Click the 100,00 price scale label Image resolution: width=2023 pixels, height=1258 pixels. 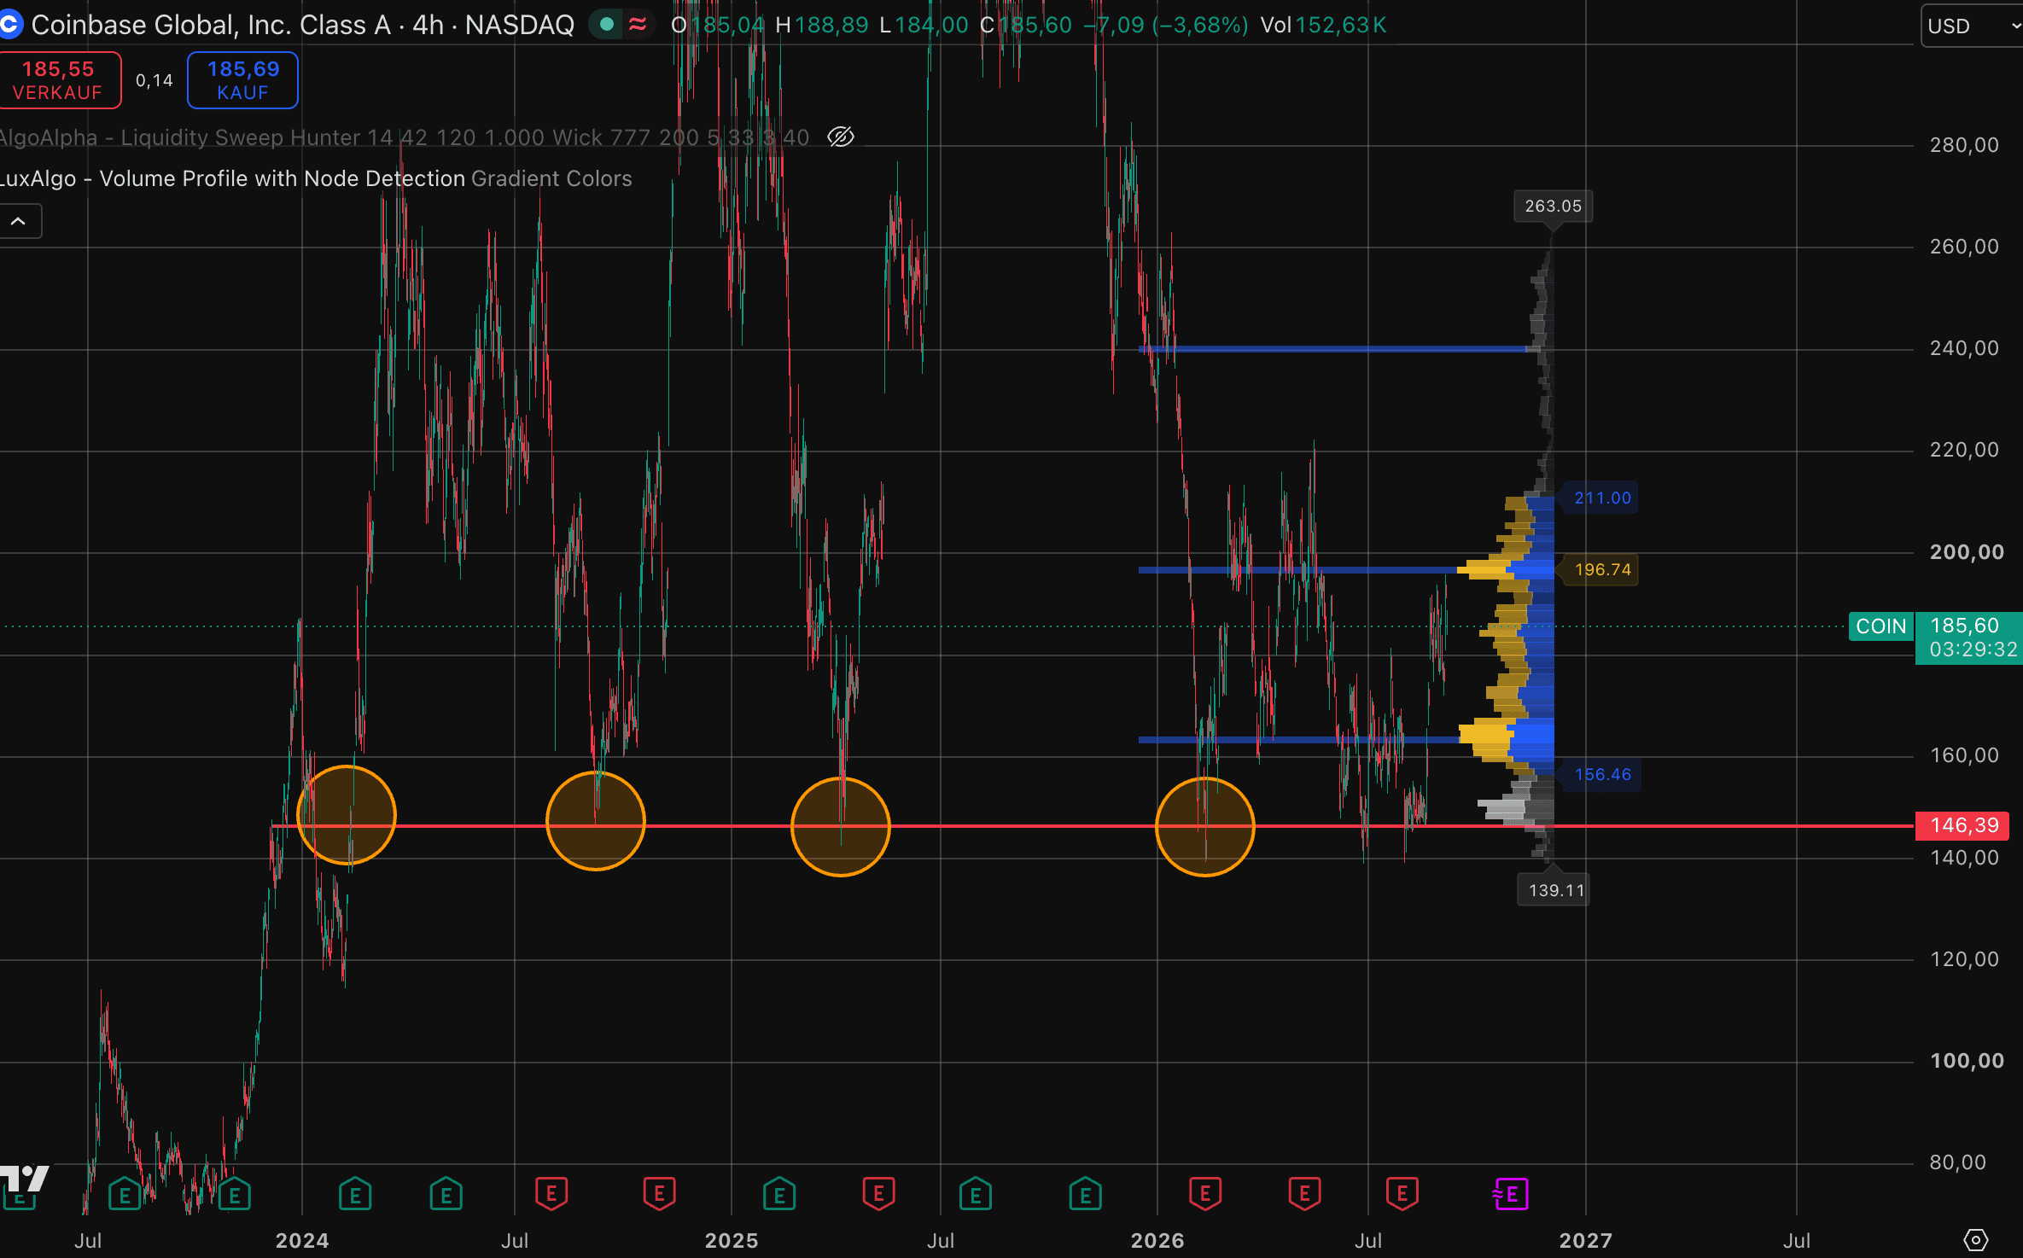pyautogui.click(x=1967, y=1061)
